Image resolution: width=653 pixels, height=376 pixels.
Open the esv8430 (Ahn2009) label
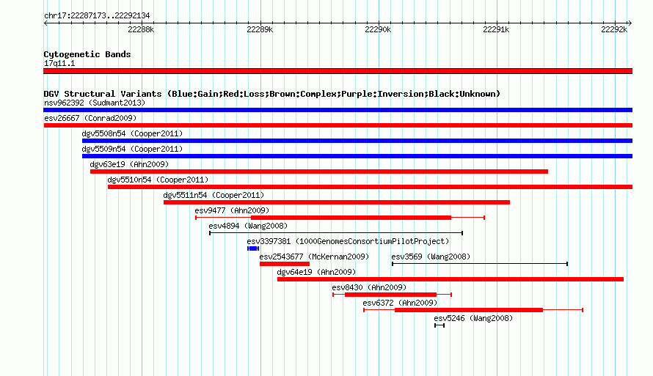[x=369, y=287]
